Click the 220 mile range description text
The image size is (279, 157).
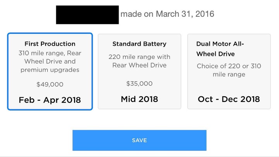pyautogui.click(x=139, y=61)
